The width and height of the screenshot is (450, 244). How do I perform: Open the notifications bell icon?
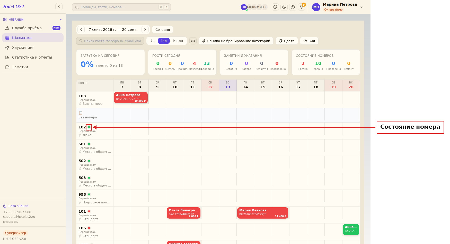coord(302,7)
